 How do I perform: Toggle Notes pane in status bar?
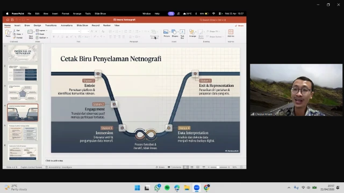[x=160, y=167]
